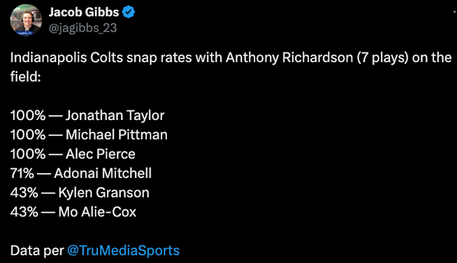
Task: Click the name Mo Alie-Cox
Action: (97, 212)
